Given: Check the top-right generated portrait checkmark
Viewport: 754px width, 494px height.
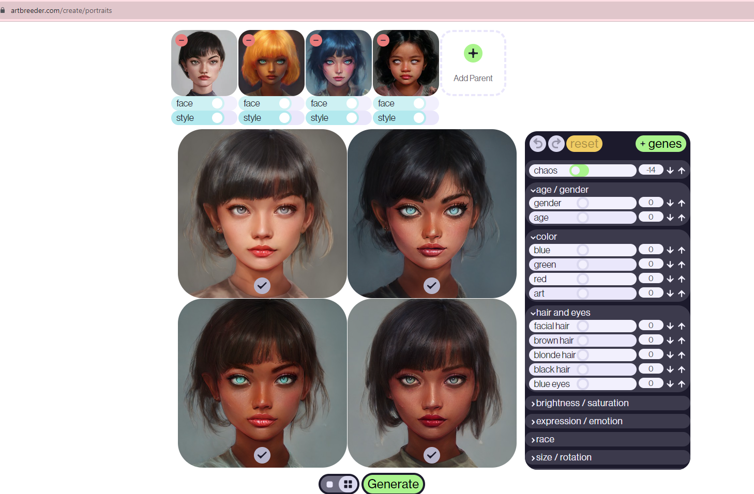Looking at the screenshot, I should pos(432,285).
